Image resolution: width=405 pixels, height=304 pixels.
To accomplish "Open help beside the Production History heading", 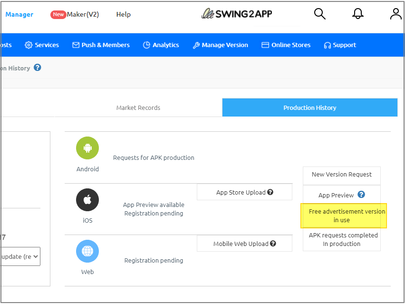I will click(x=37, y=68).
